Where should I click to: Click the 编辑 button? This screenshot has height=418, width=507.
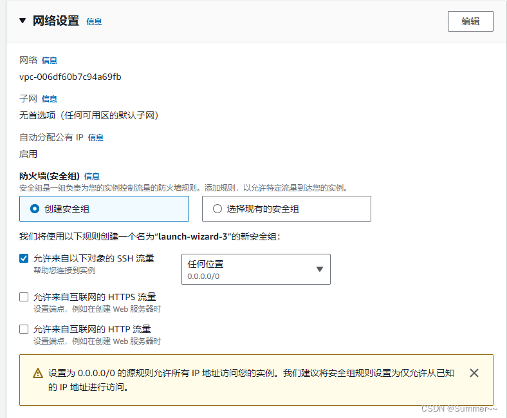point(470,21)
